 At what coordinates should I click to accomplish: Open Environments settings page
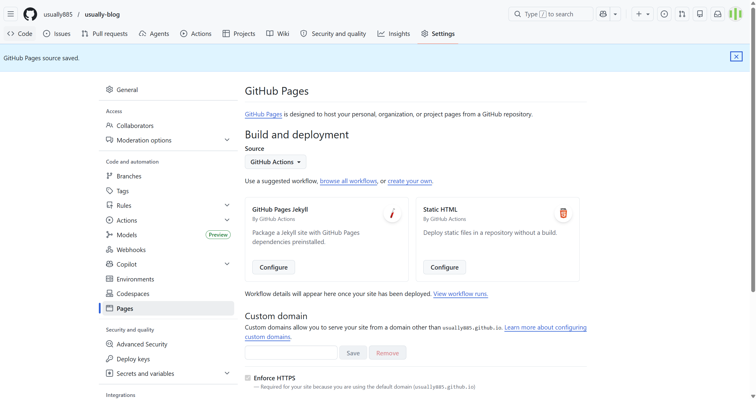168,279
